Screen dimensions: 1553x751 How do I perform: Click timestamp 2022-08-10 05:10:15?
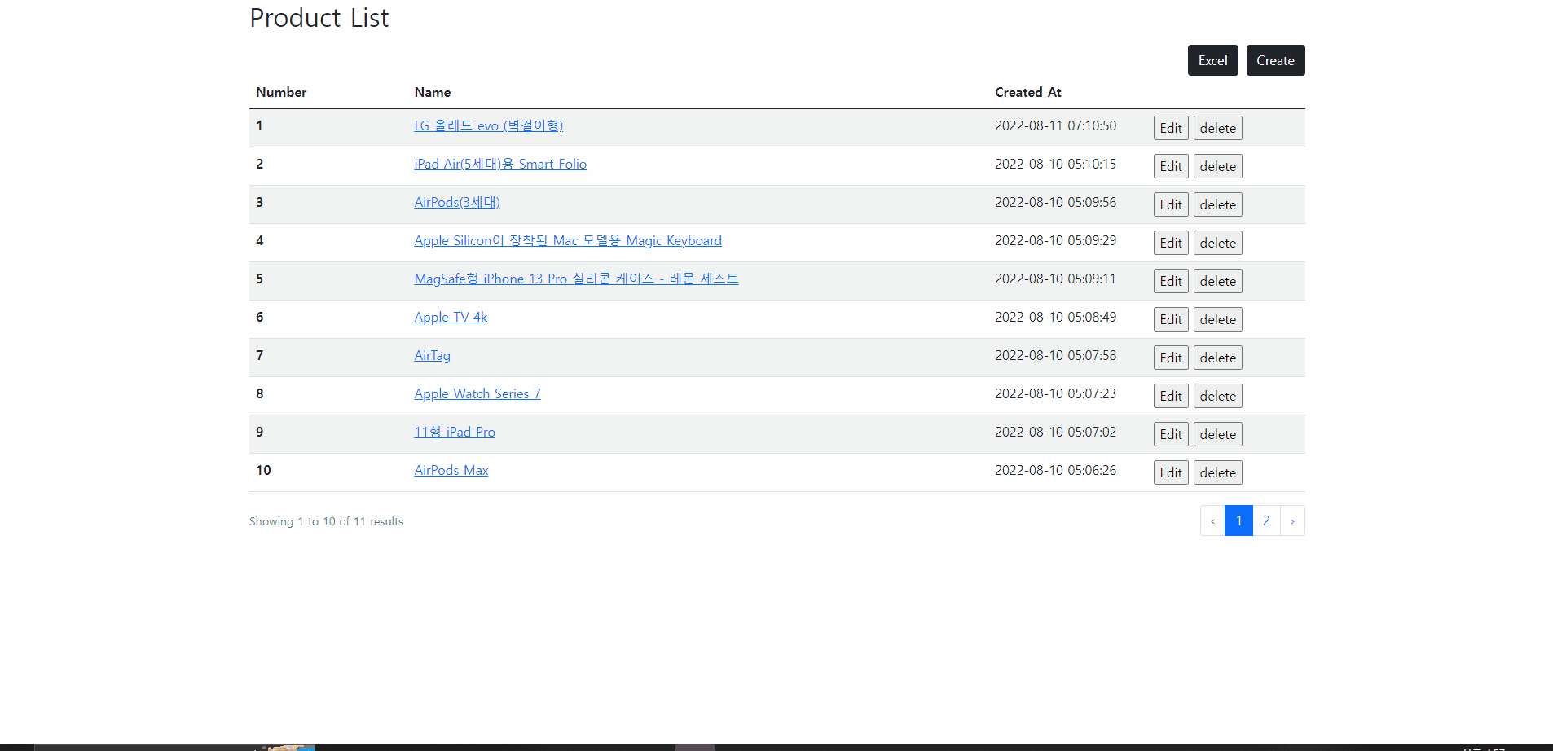click(1056, 164)
